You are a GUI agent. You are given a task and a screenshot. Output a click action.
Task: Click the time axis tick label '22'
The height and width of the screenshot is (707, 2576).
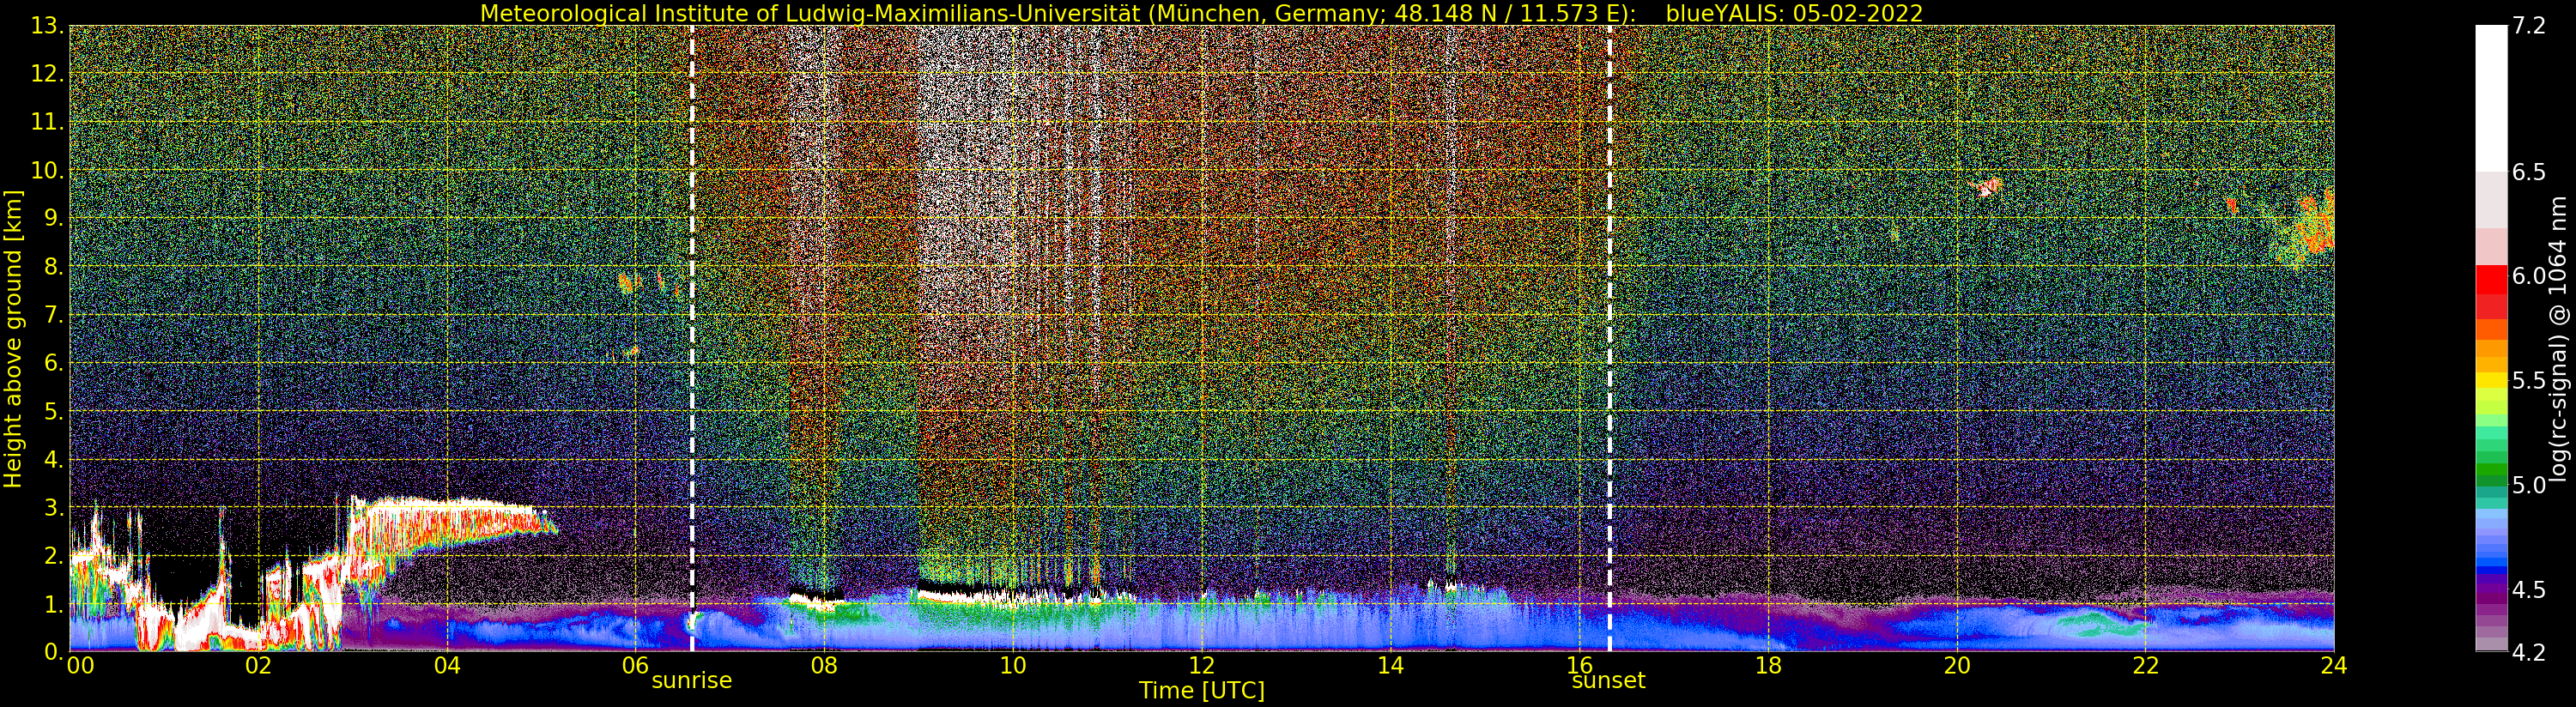click(2145, 665)
